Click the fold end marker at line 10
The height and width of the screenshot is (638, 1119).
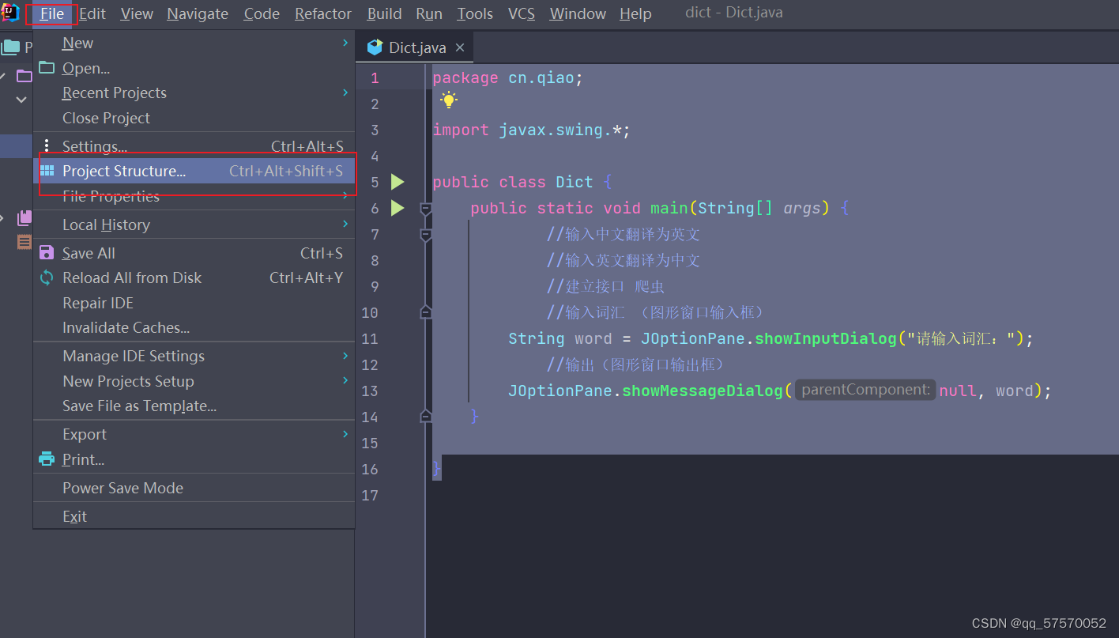pyautogui.click(x=426, y=312)
